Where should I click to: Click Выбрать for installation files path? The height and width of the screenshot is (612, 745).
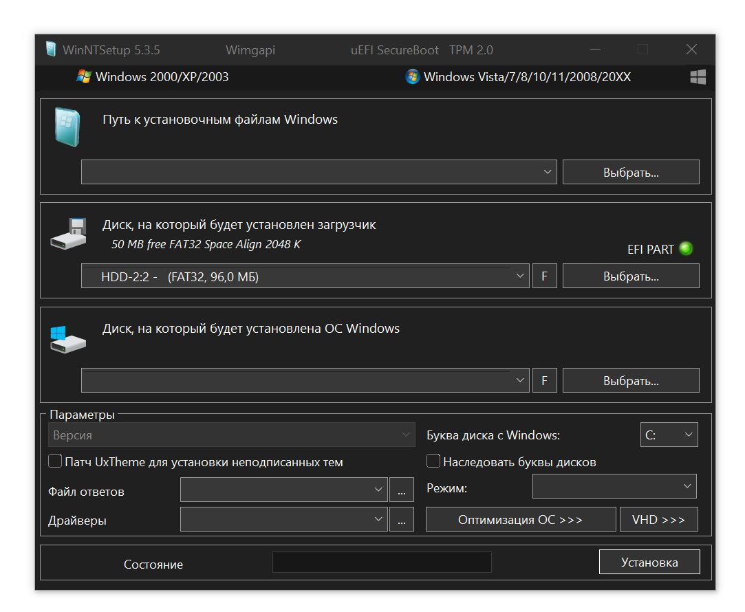click(631, 172)
